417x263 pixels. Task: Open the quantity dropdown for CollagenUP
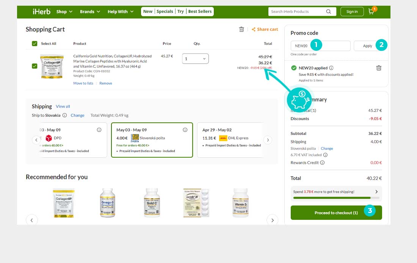pyautogui.click(x=195, y=59)
